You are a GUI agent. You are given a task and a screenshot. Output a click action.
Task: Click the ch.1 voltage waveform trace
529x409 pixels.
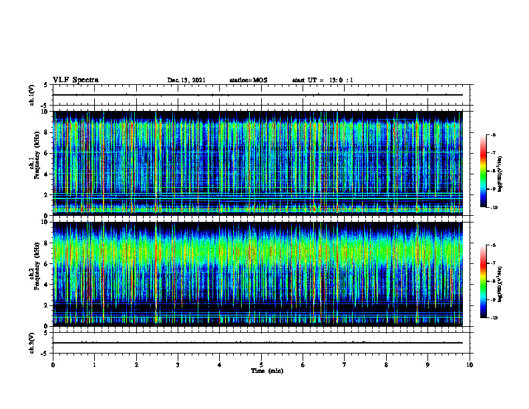click(x=258, y=95)
